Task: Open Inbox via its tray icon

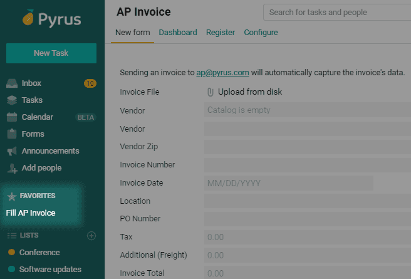Action: (12, 83)
